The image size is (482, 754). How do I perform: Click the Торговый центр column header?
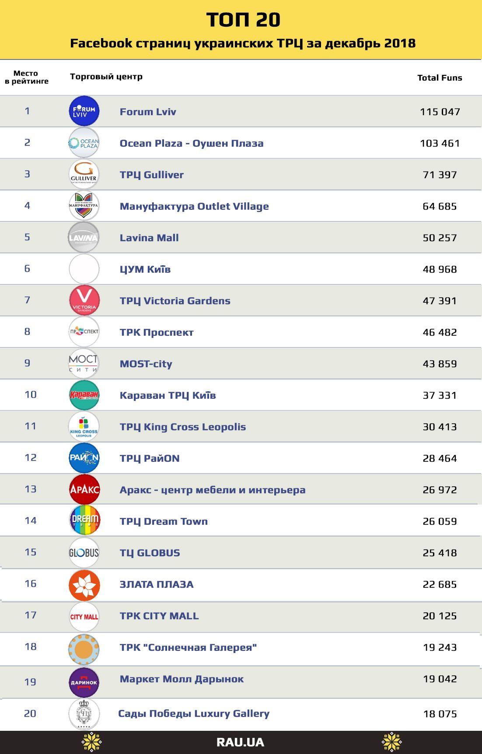pos(106,77)
